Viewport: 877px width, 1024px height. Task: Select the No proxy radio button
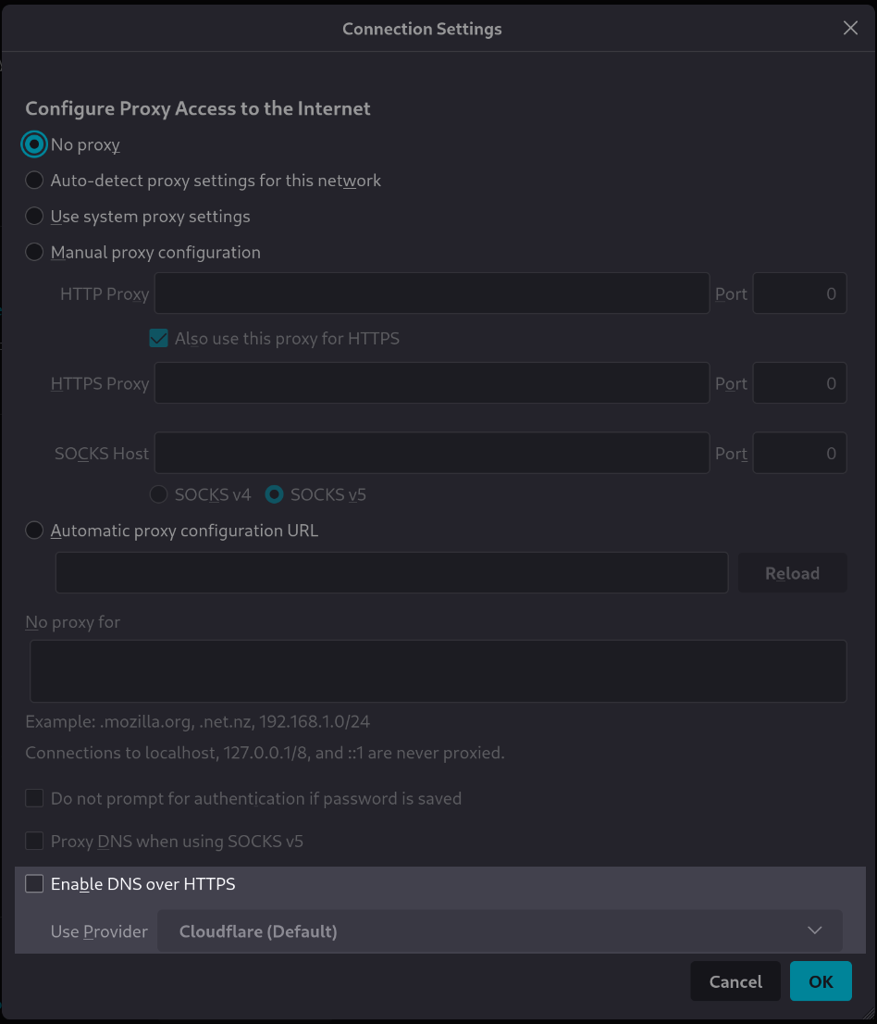(x=34, y=144)
